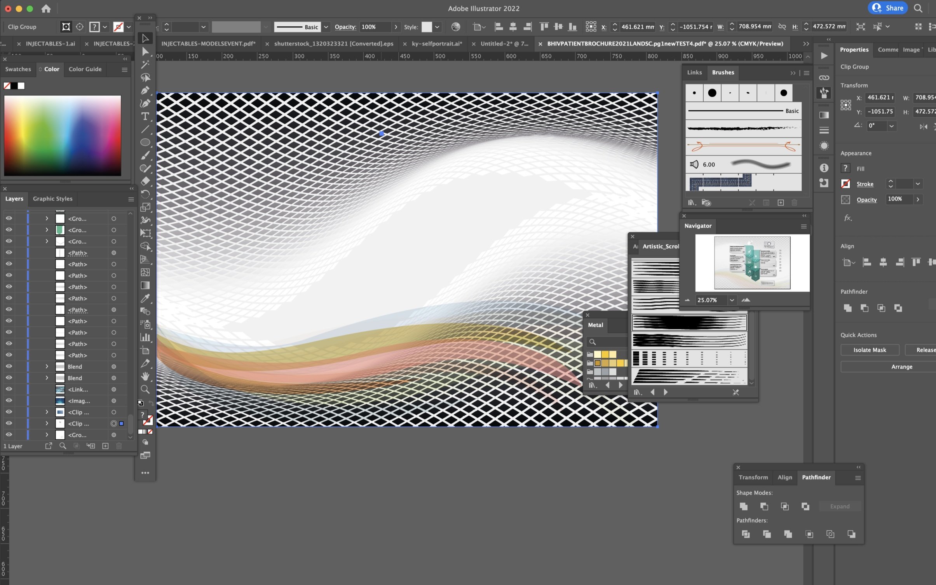
Task: Select the Type tool
Action: (145, 117)
